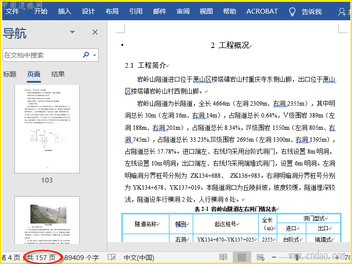
Task: Close the navigation pane
Action: tap(95, 32)
